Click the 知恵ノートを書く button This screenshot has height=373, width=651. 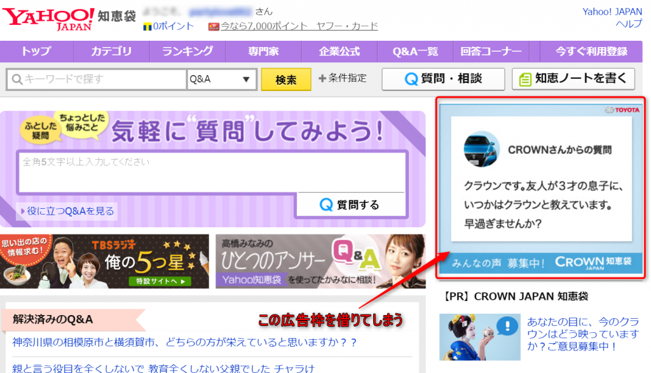pyautogui.click(x=573, y=79)
